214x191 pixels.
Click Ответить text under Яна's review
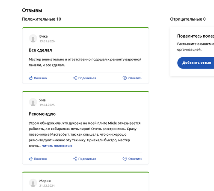[135, 159]
